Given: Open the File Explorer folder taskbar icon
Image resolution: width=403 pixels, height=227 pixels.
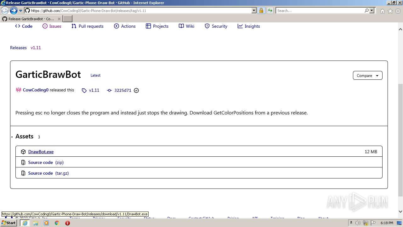Looking at the screenshot, I should coord(36,223).
